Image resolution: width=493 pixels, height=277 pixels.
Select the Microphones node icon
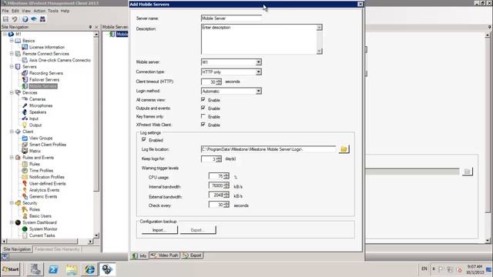pyautogui.click(x=25, y=106)
